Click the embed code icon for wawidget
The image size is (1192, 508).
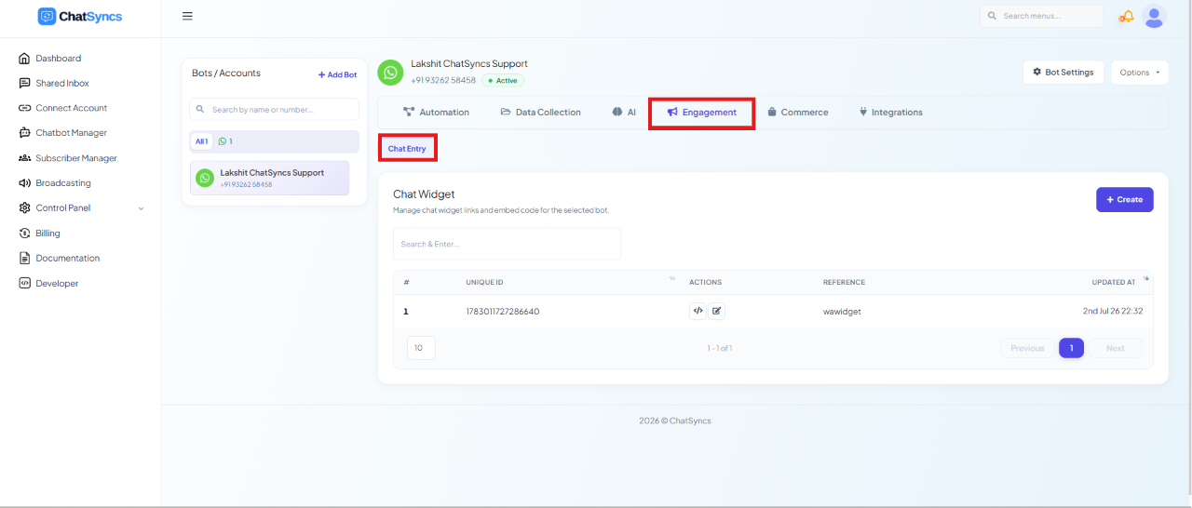698,312
